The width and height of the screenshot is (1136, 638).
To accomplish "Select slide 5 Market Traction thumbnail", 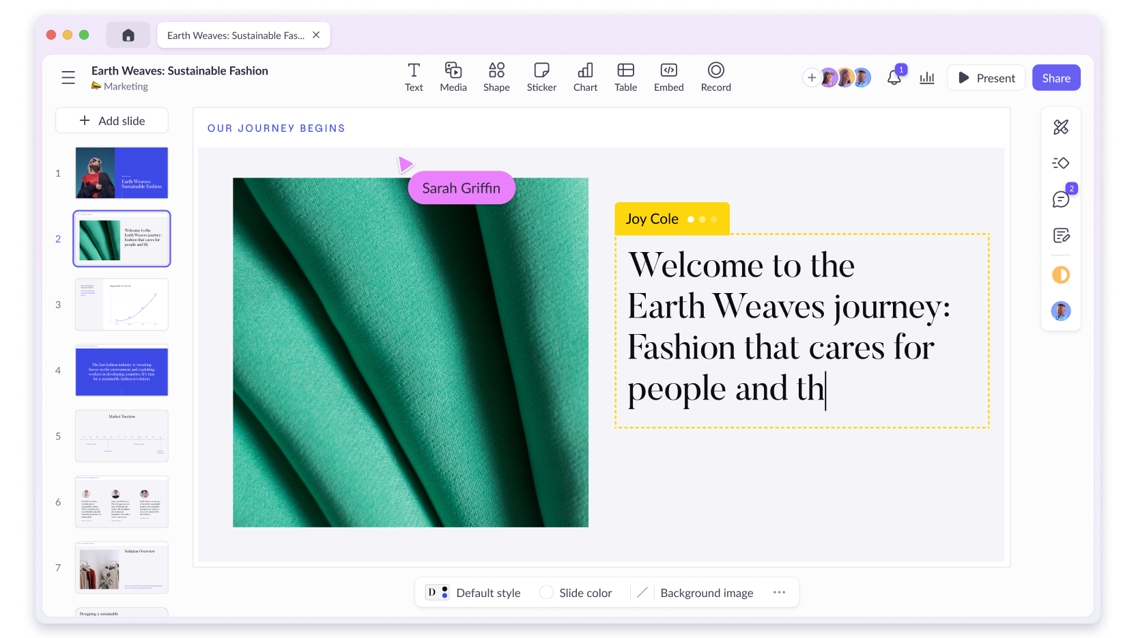I will pyautogui.click(x=122, y=436).
